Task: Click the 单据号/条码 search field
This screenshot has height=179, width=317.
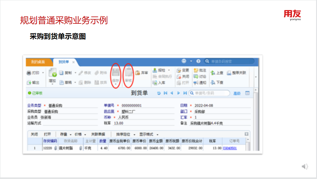Action: (x=209, y=93)
